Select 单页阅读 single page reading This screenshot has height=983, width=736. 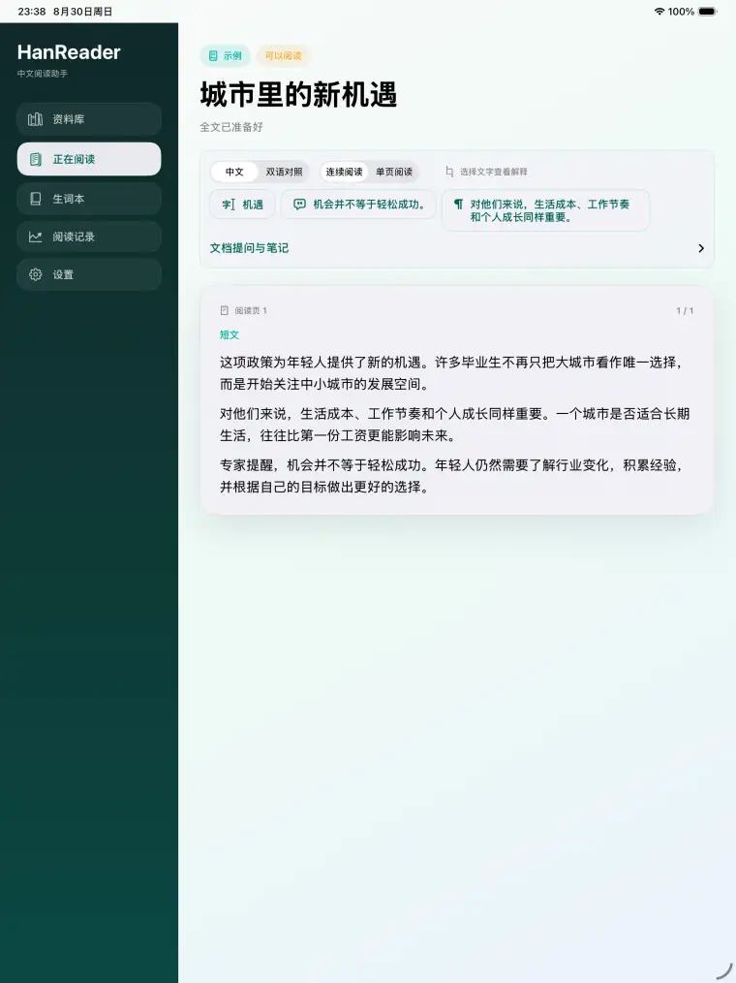click(x=394, y=172)
